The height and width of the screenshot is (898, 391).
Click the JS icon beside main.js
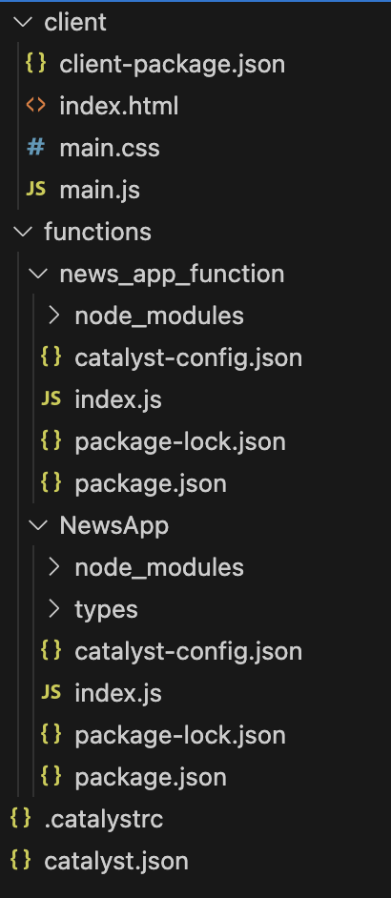(x=35, y=190)
